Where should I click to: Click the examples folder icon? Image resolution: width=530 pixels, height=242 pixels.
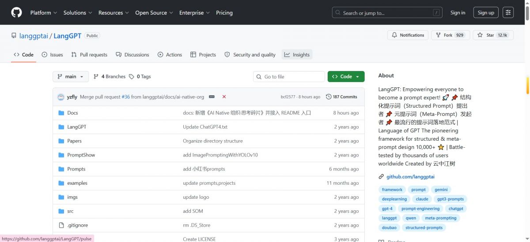click(61, 183)
